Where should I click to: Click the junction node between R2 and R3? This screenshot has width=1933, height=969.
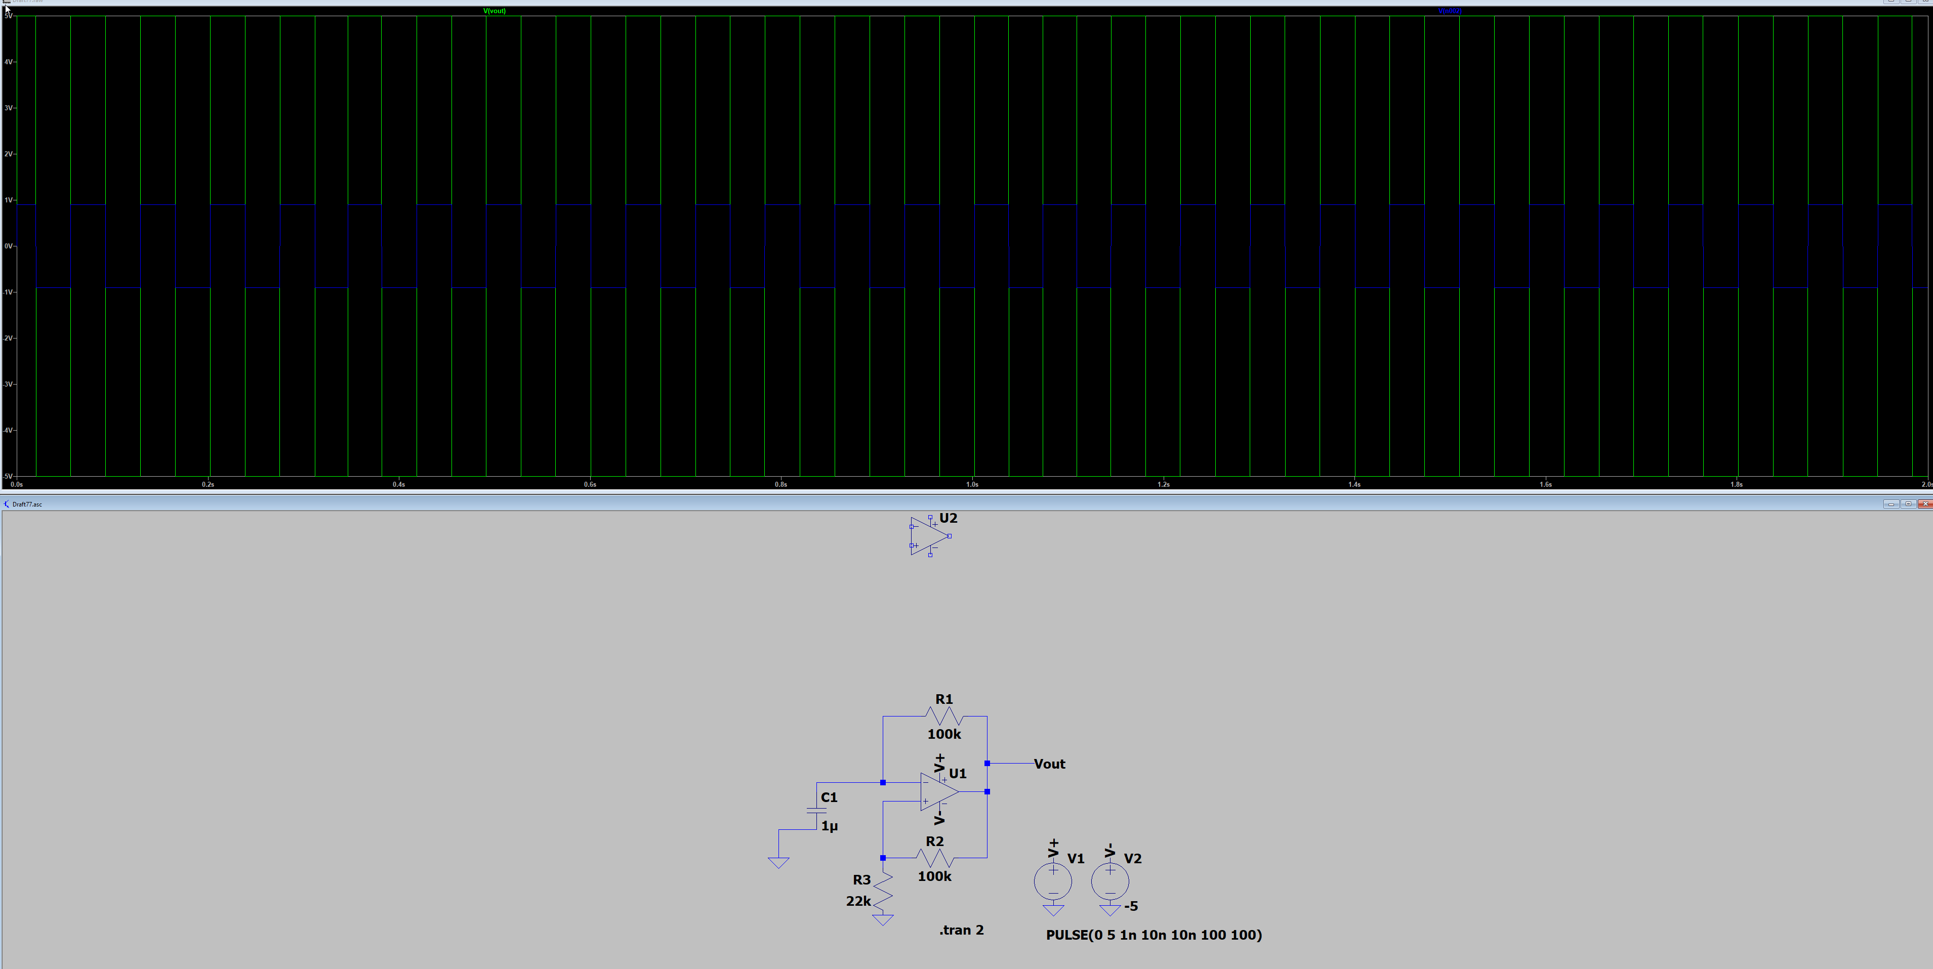tap(883, 858)
